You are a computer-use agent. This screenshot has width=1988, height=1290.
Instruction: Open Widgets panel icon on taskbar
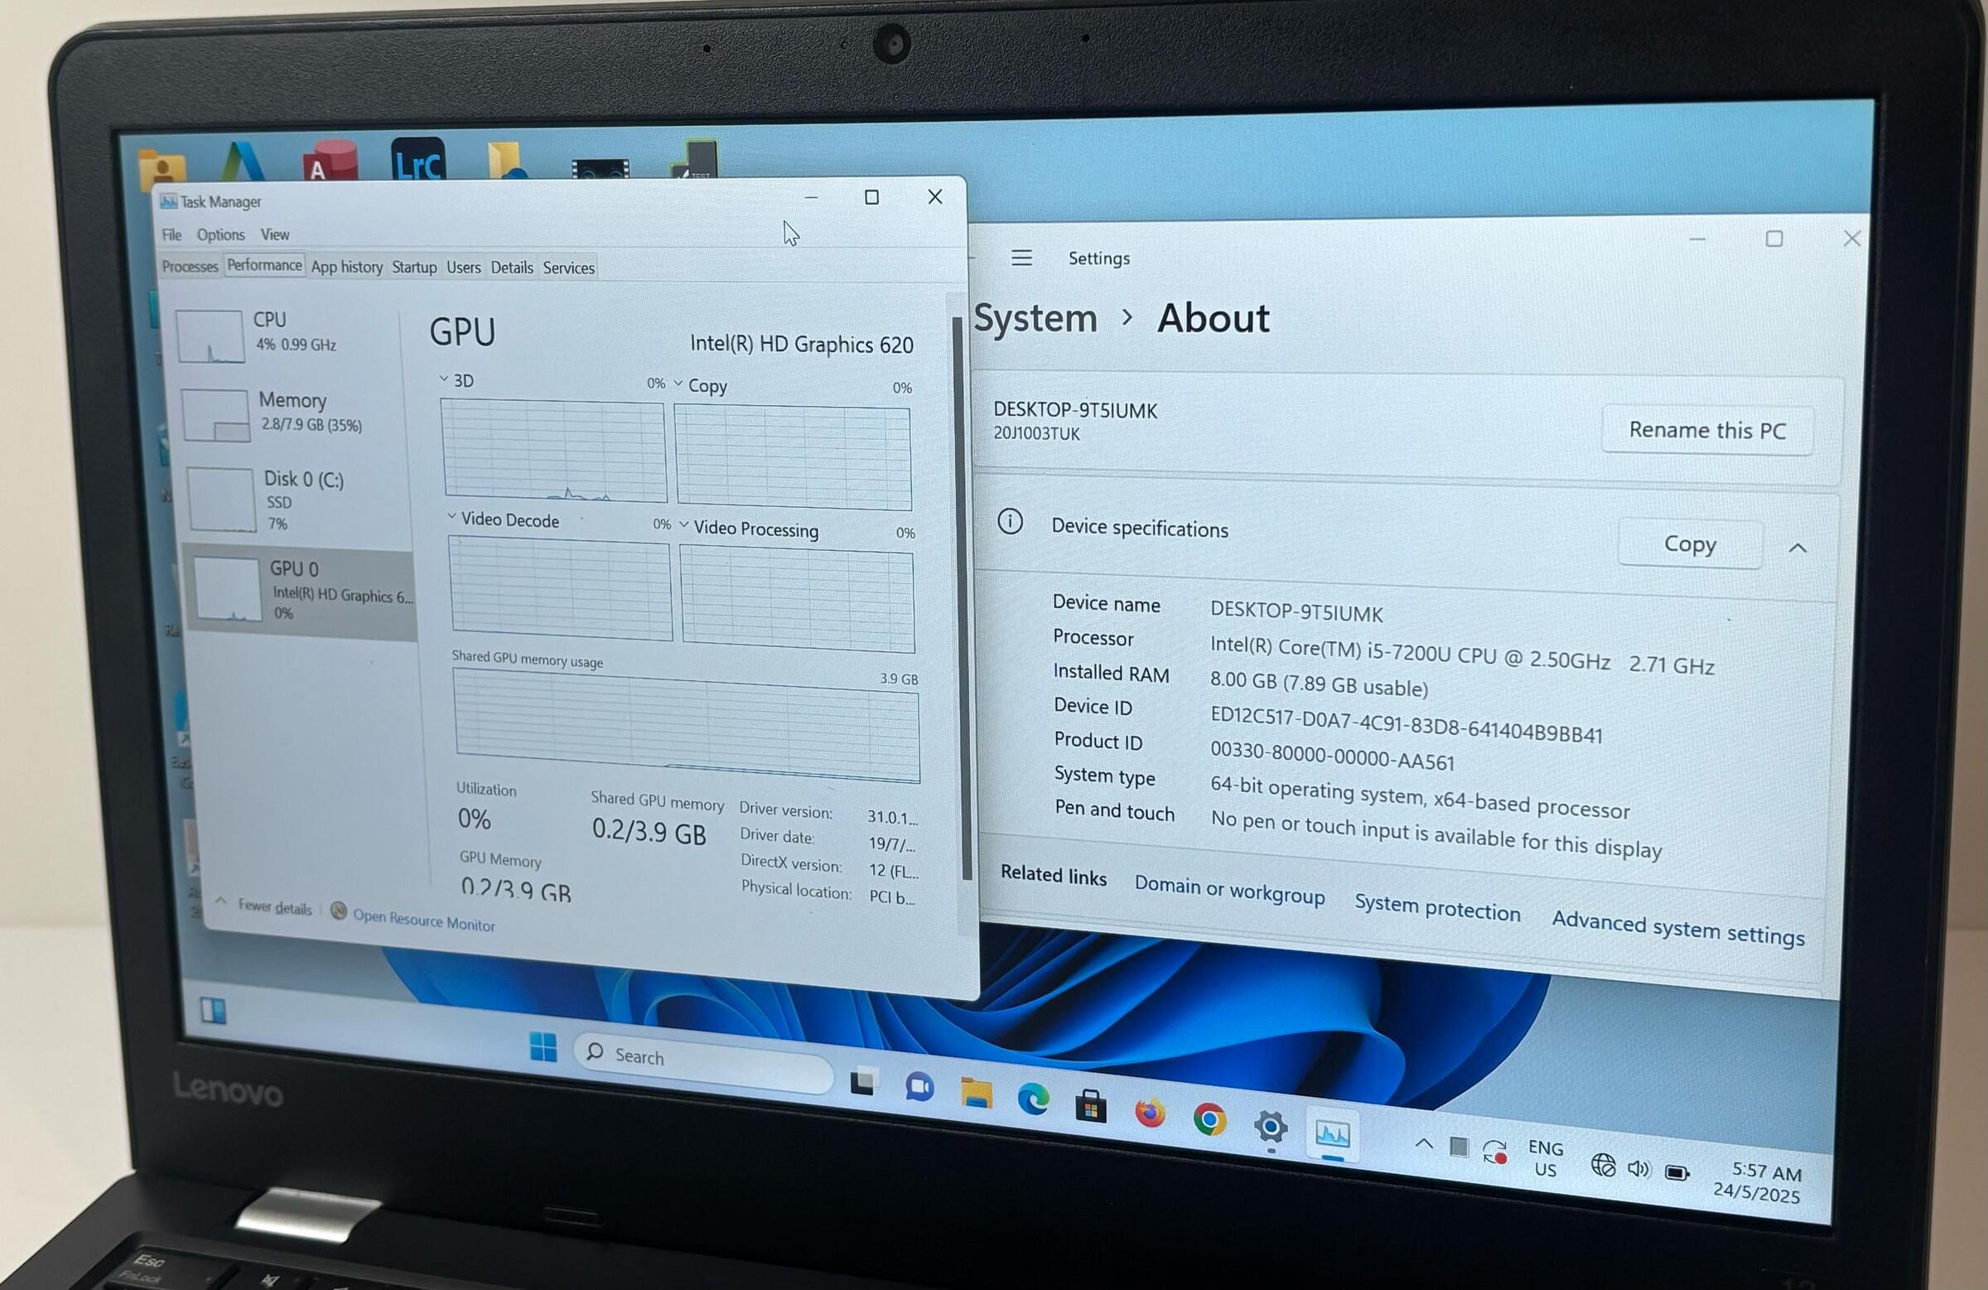pos(213,1011)
